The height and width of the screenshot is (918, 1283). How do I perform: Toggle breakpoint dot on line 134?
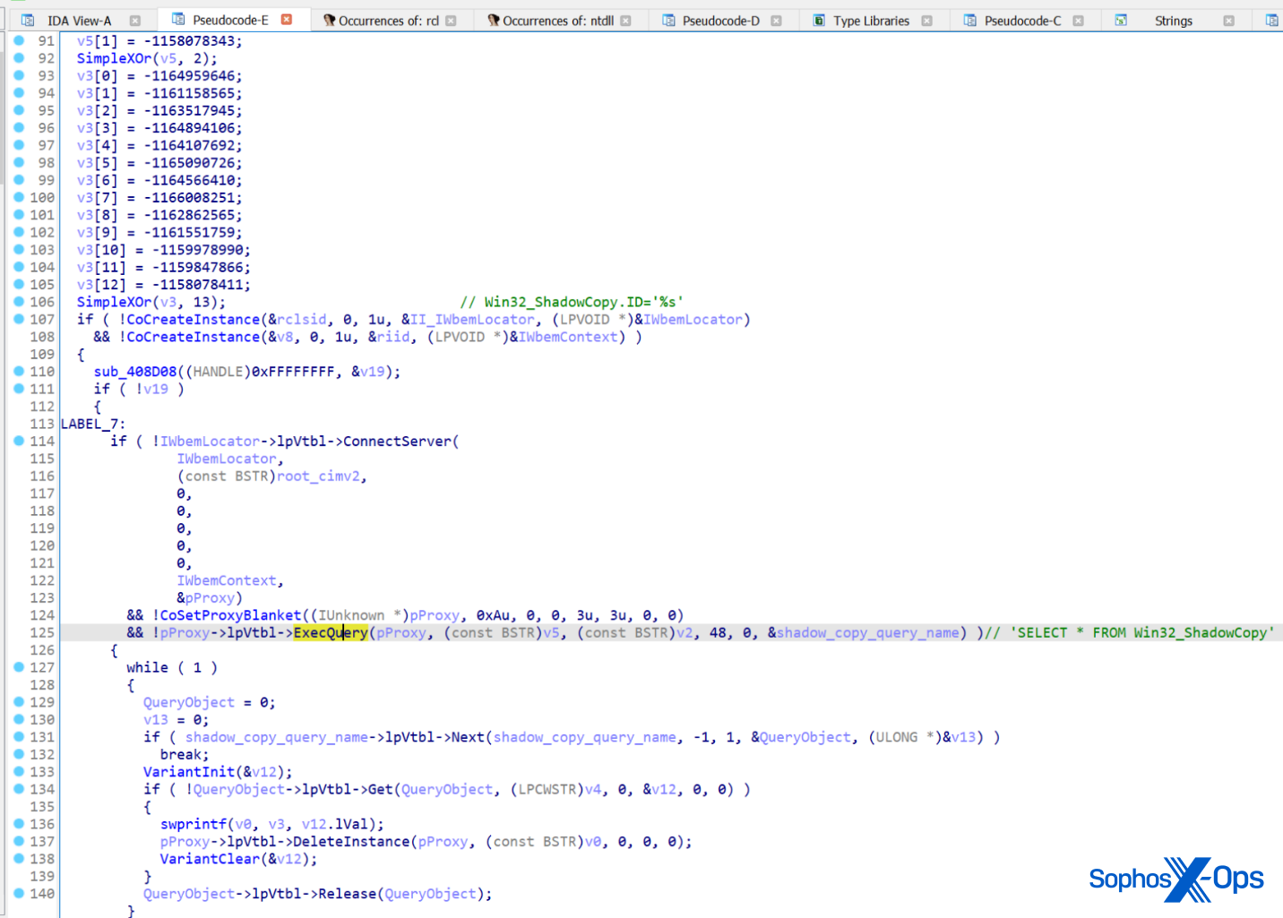click(19, 789)
